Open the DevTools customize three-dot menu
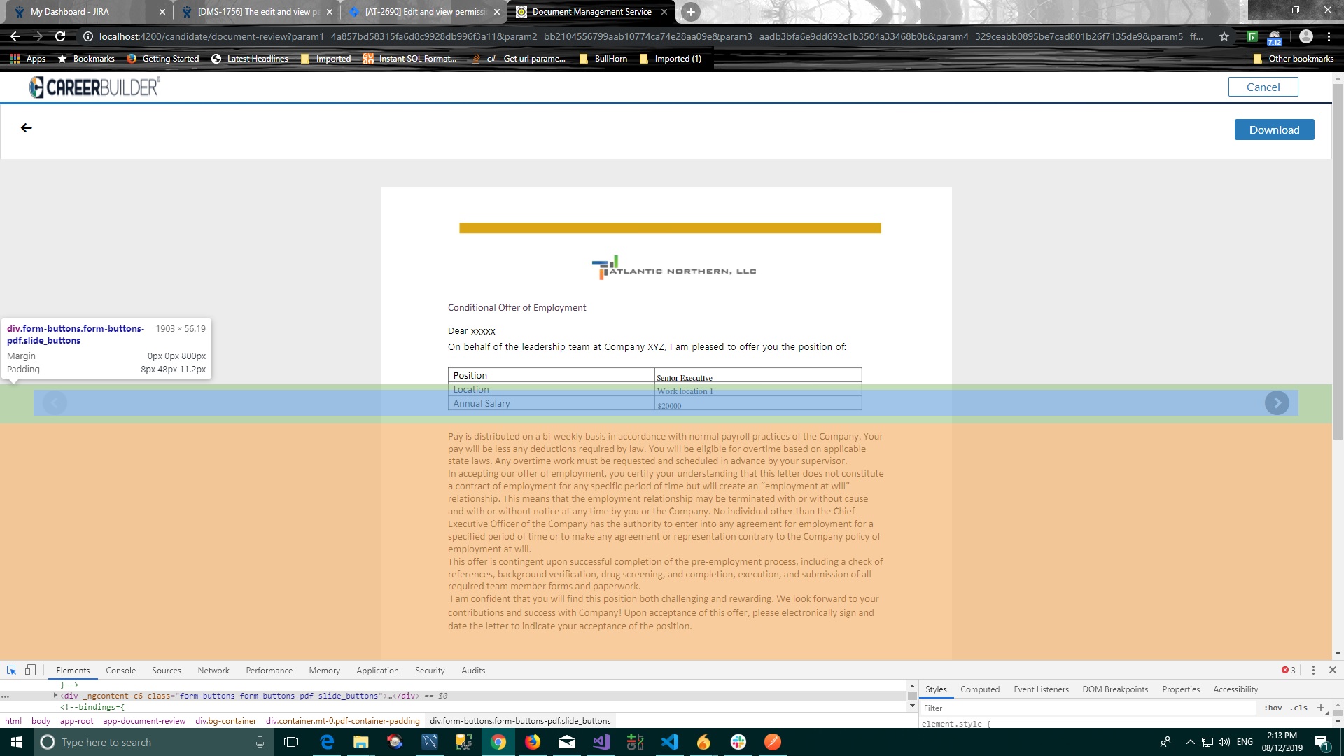1344x756 pixels. point(1313,671)
